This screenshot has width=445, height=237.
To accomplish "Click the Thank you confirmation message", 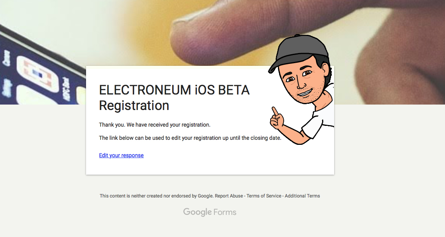I will (x=154, y=125).
